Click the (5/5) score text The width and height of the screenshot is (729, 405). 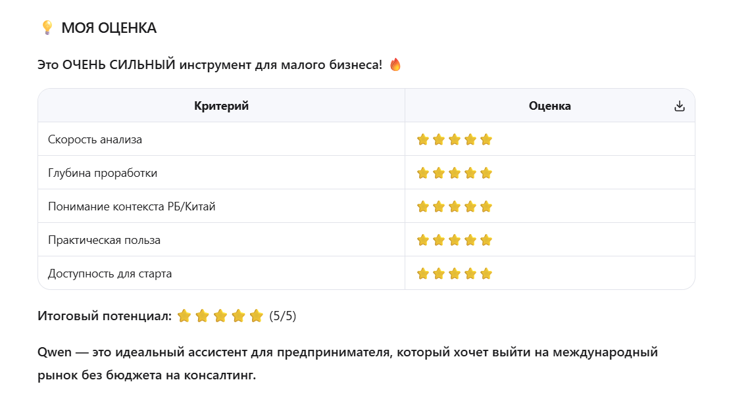(283, 316)
